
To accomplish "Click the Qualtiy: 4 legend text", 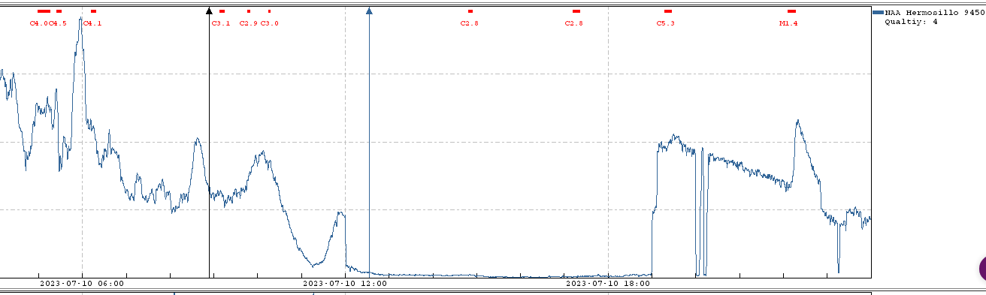I will pos(911,22).
